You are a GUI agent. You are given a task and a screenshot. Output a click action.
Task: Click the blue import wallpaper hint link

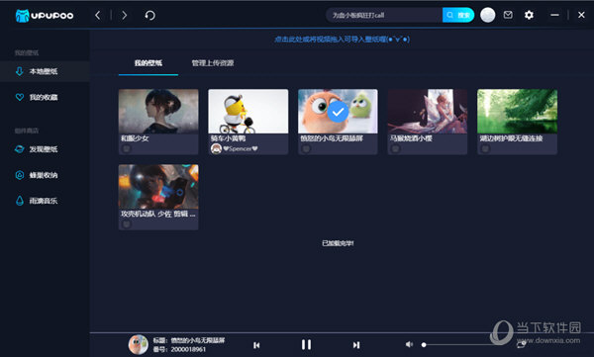pos(342,39)
